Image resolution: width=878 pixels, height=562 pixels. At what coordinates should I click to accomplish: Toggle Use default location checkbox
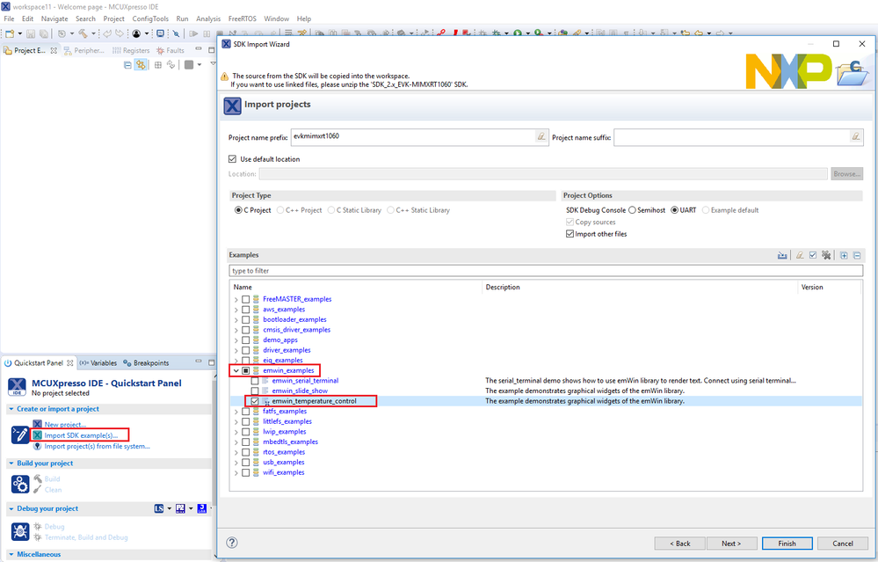click(232, 159)
